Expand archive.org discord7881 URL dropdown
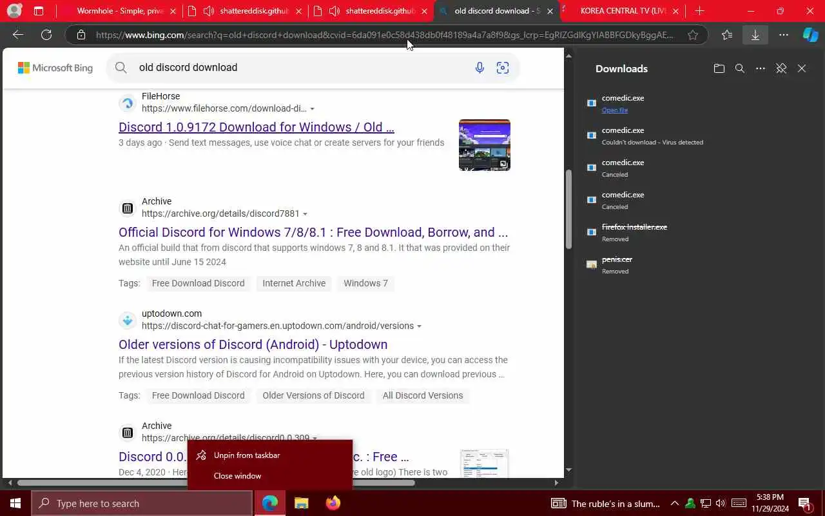 (x=305, y=214)
